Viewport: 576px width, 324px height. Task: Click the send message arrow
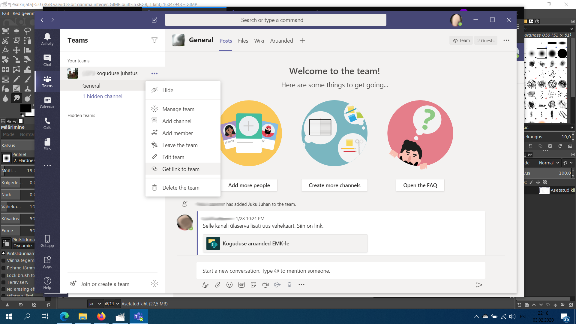point(479,285)
